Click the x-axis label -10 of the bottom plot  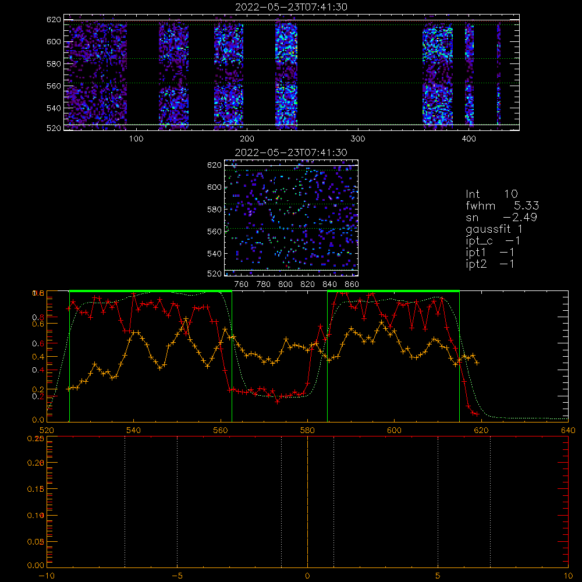coord(47,576)
